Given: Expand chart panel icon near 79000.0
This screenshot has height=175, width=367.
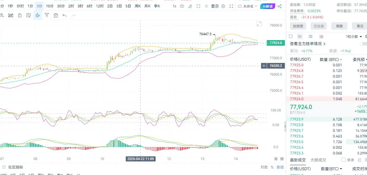Looking at the screenshot, I should click(259, 24).
